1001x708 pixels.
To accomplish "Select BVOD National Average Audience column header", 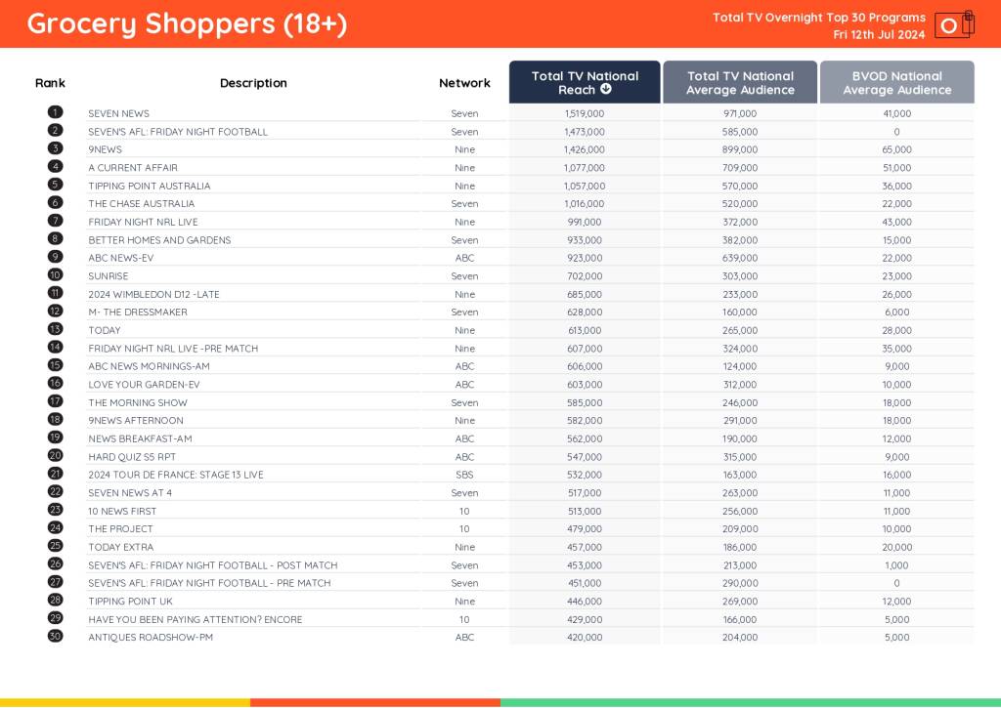I will (896, 83).
